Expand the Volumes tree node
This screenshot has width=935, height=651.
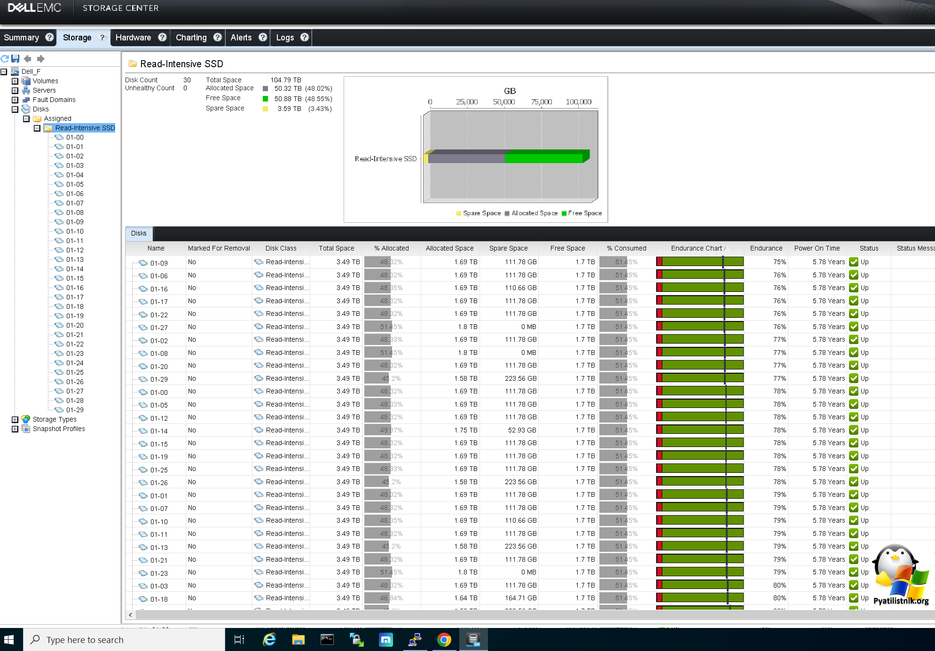tap(15, 81)
